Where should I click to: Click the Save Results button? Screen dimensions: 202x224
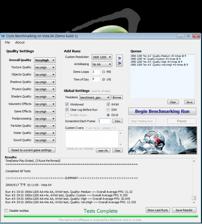click(x=184, y=210)
